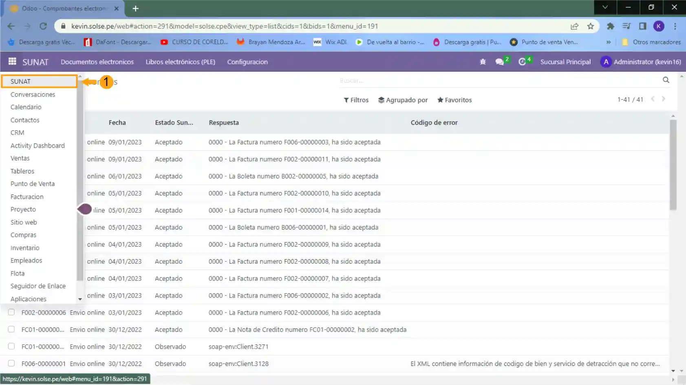Select checkbox for F006-00000001 row
Viewport: 686px width, 385px height.
(11, 363)
